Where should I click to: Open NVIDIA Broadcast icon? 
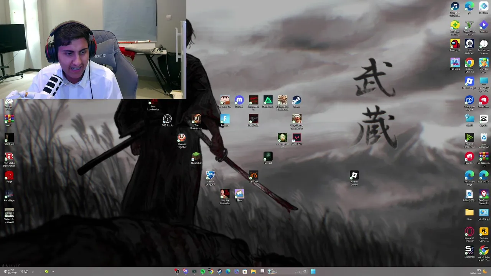470,141
